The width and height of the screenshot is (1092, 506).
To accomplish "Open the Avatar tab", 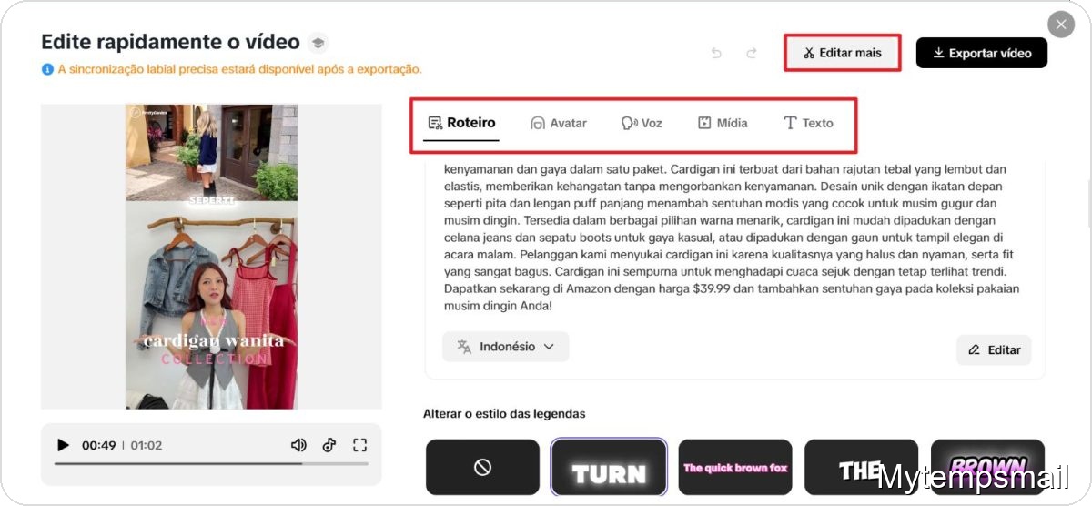I will [x=559, y=123].
